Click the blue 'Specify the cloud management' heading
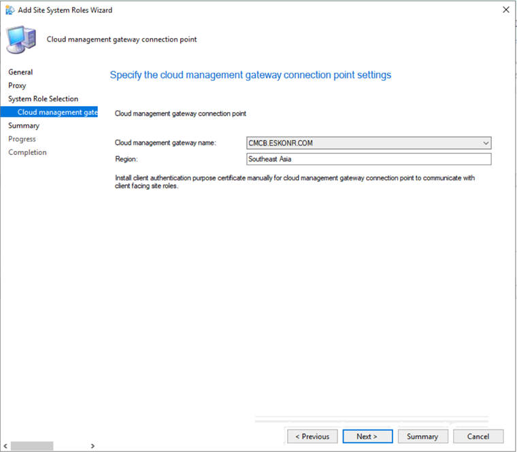 point(250,75)
